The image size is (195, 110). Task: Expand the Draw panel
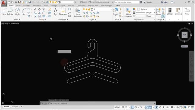17,20
